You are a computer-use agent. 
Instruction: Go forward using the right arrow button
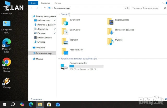[x=37, y=8]
